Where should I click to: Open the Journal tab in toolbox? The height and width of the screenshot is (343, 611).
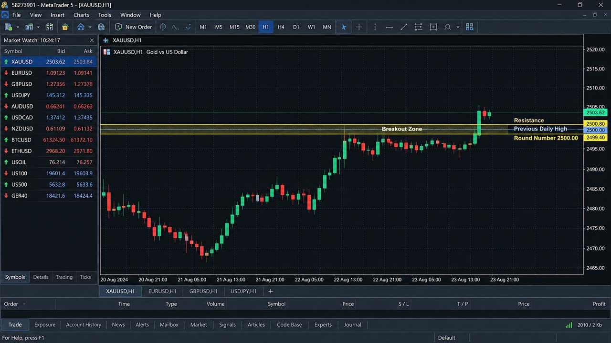coord(353,324)
